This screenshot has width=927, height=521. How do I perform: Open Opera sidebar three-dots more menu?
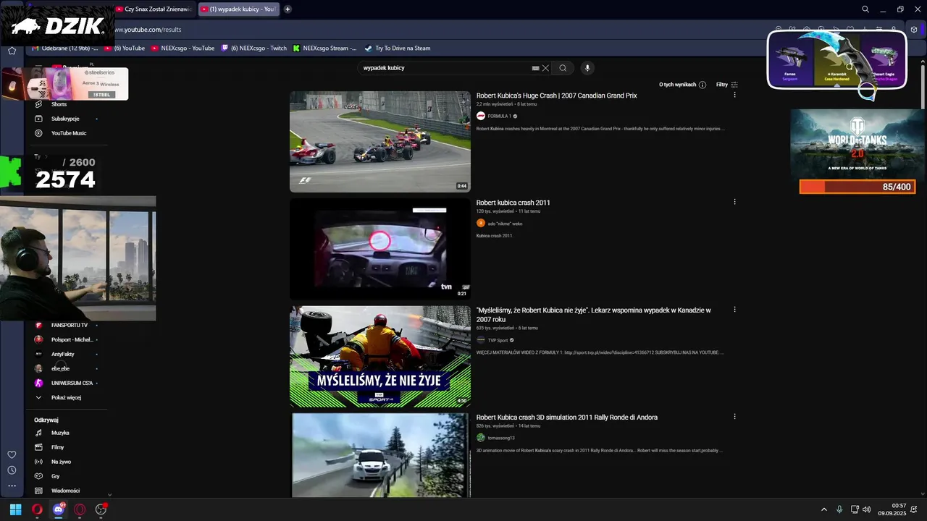pyautogui.click(x=12, y=486)
